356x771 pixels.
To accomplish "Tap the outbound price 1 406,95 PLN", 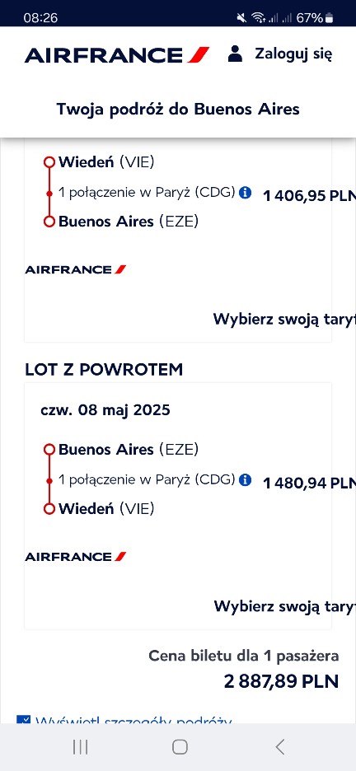I will coord(309,196).
